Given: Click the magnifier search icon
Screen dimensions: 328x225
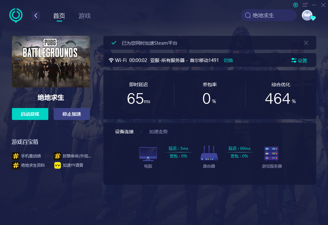Looking at the screenshot, I should (248, 15).
